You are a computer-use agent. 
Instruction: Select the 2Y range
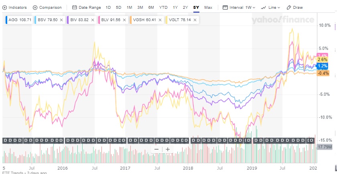(185, 8)
